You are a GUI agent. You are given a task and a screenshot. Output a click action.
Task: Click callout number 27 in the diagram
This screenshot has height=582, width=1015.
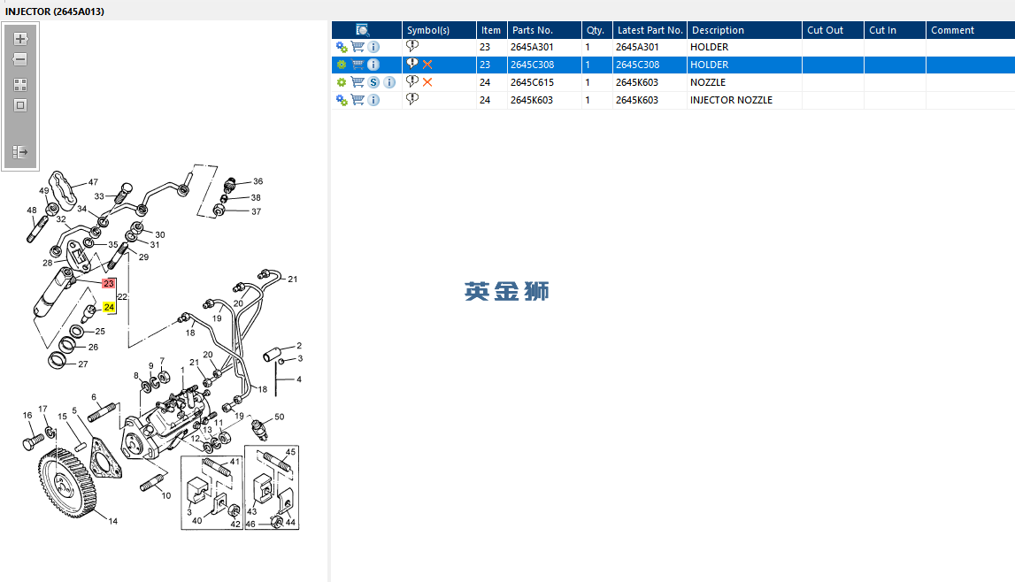coord(83,364)
